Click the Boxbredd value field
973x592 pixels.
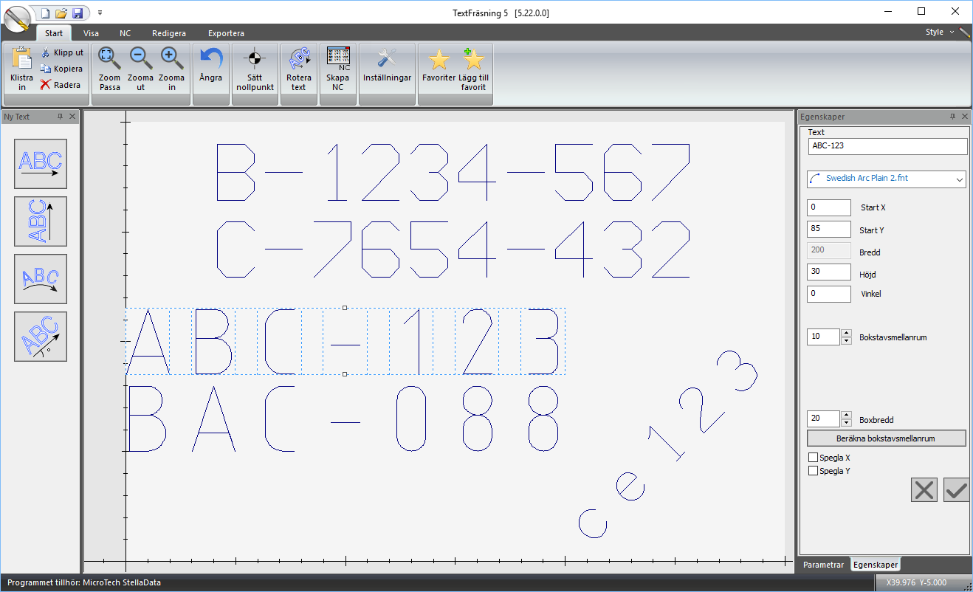coord(824,419)
